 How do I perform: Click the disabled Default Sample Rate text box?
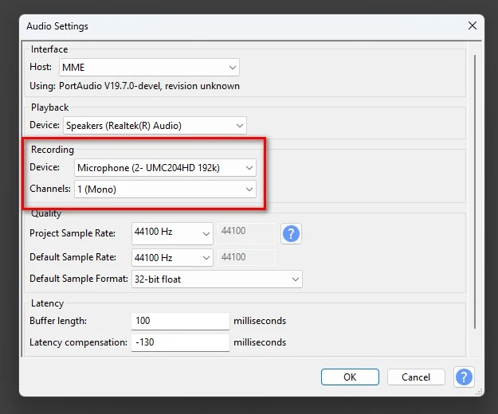(x=246, y=258)
